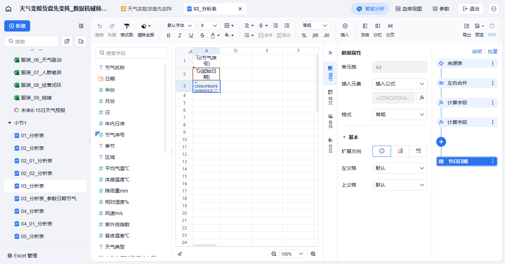Click the increase decimal places icon
This screenshot has width=505, height=264.
click(315, 35)
